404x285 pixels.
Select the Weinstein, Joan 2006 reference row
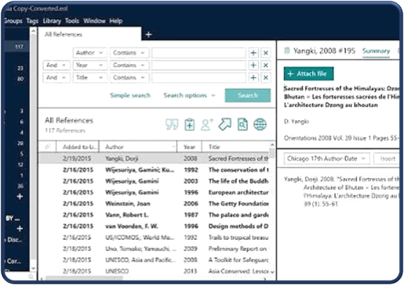154,204
